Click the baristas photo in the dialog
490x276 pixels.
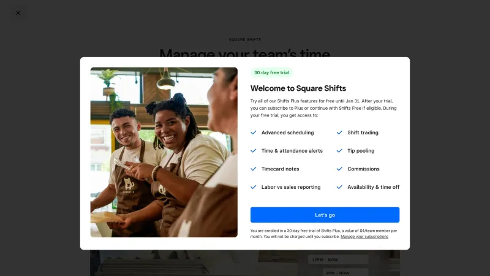[x=164, y=152]
